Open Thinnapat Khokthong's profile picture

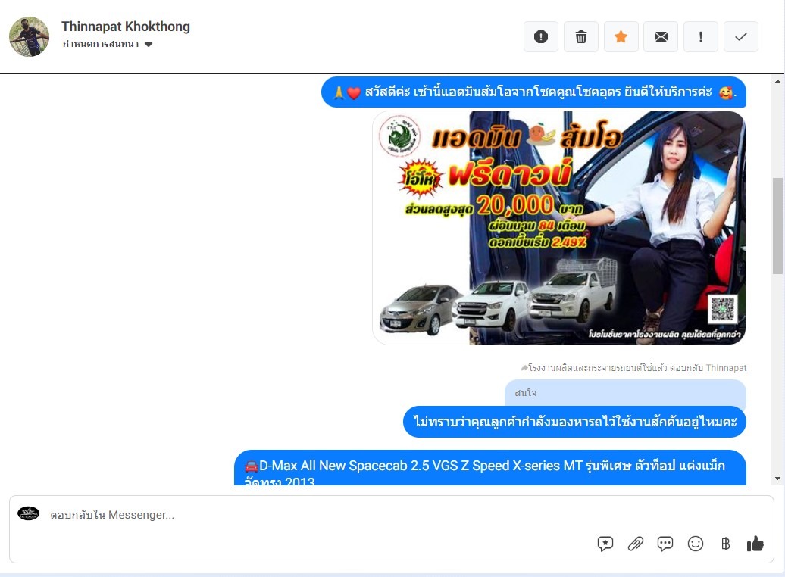tap(29, 36)
